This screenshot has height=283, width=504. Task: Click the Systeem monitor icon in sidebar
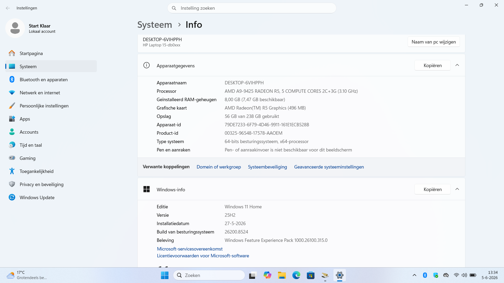12,66
